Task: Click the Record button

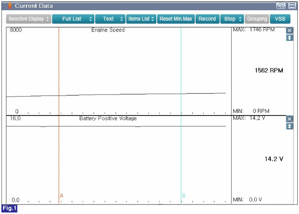Action: coord(207,19)
